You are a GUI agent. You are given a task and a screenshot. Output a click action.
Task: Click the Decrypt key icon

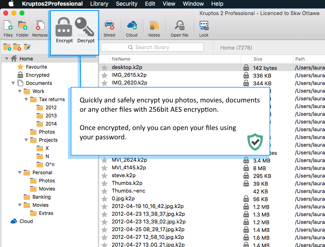coord(85,27)
